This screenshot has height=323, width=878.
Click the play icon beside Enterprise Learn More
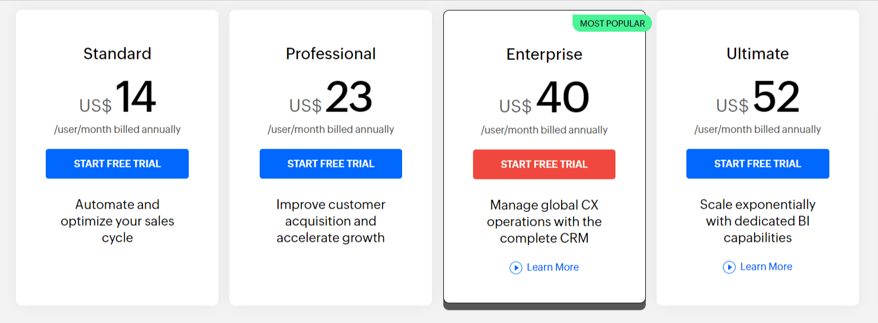tap(516, 268)
